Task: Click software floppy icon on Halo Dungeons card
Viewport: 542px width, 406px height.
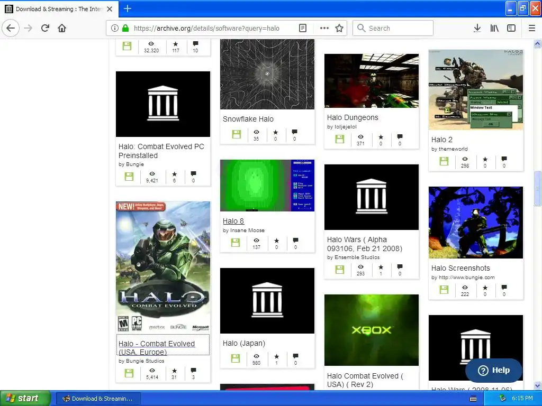Action: [340, 139]
